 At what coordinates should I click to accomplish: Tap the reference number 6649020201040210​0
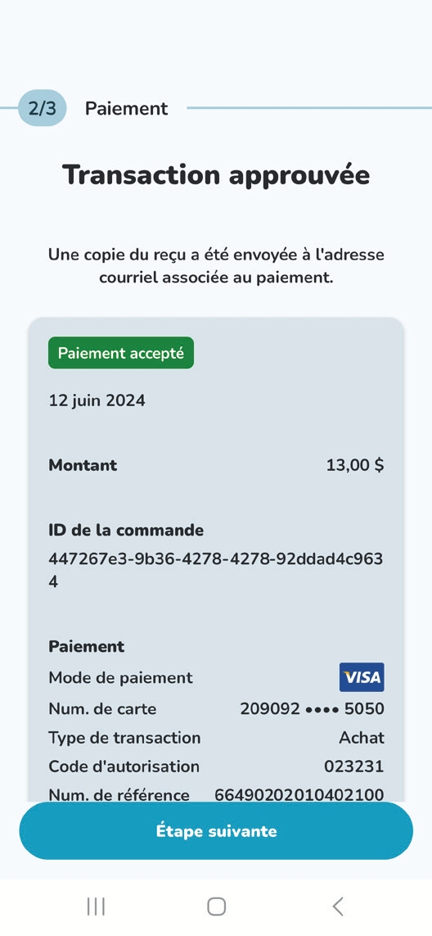299,794
